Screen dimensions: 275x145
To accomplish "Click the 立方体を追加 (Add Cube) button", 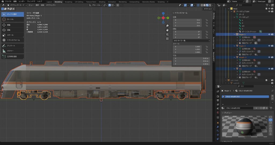I will click(12, 56).
